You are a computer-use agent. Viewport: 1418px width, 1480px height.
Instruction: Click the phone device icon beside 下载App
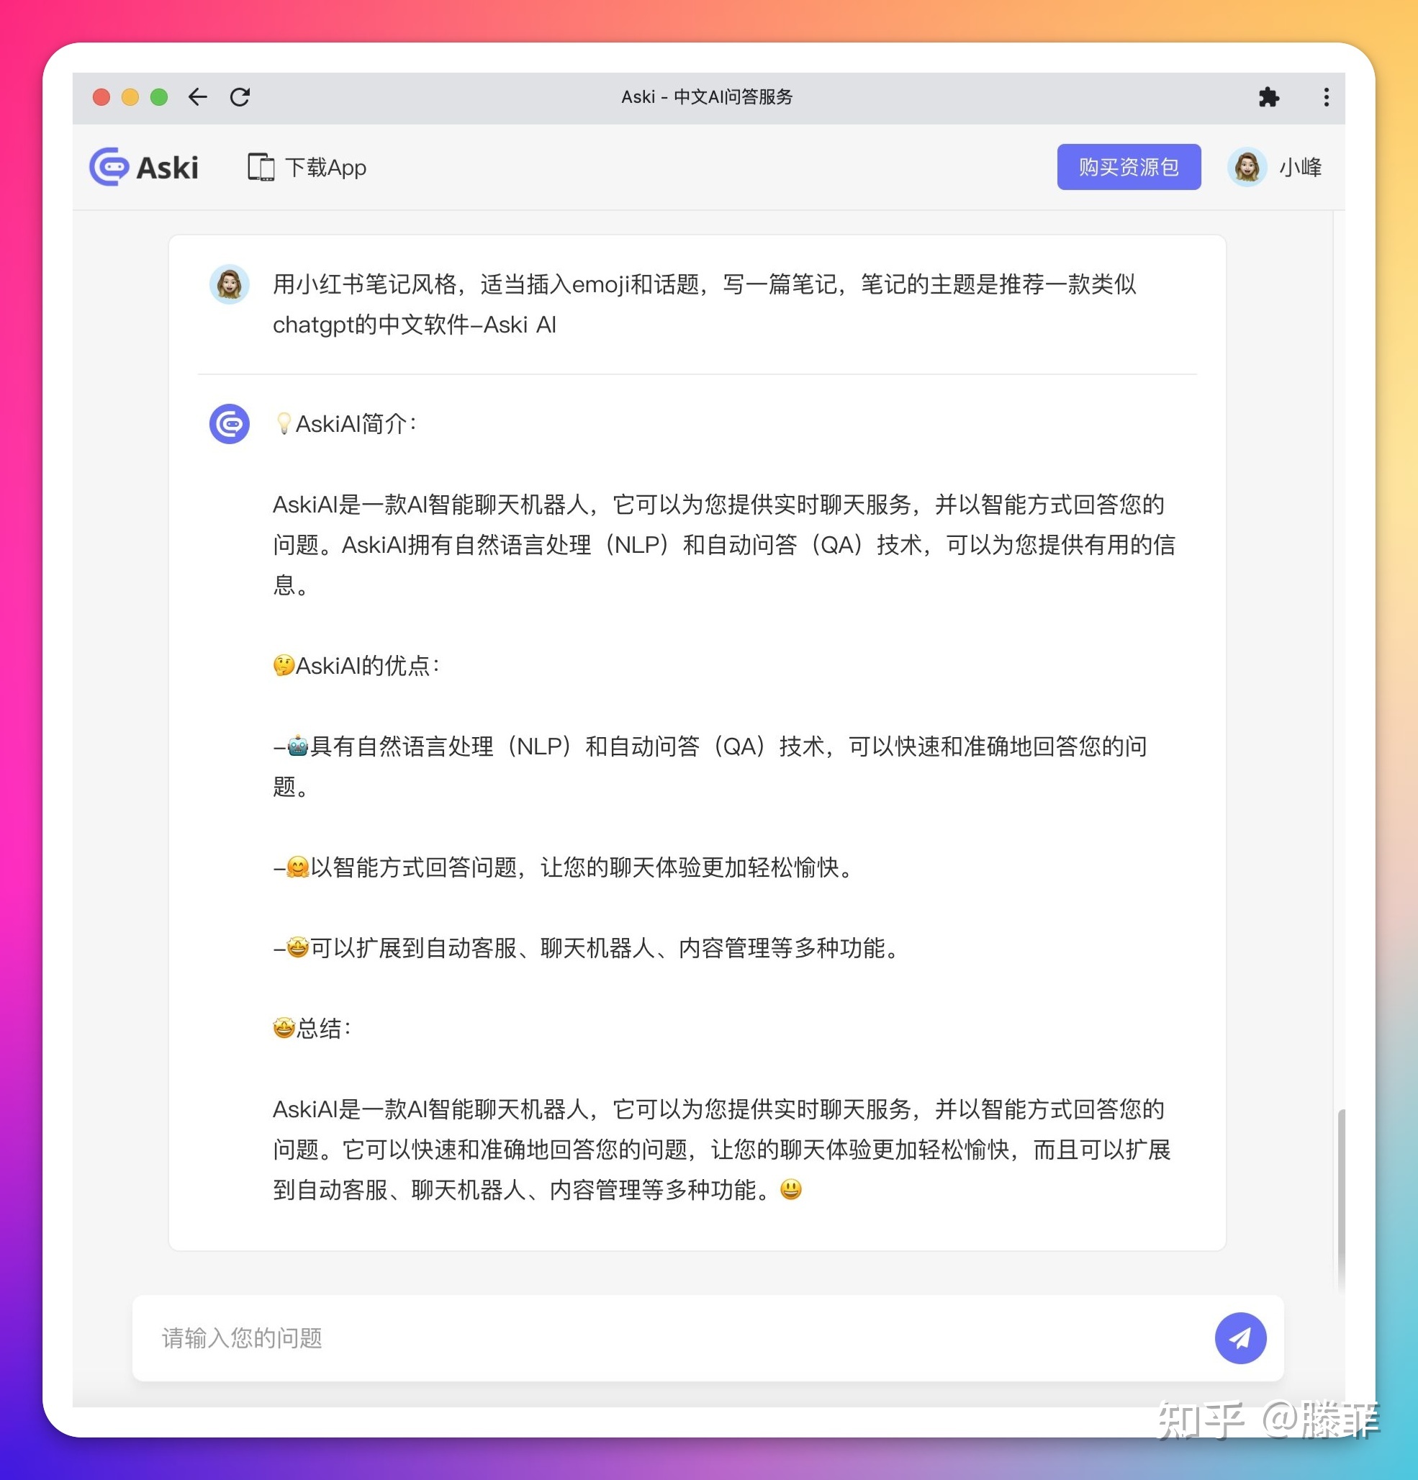(x=261, y=167)
